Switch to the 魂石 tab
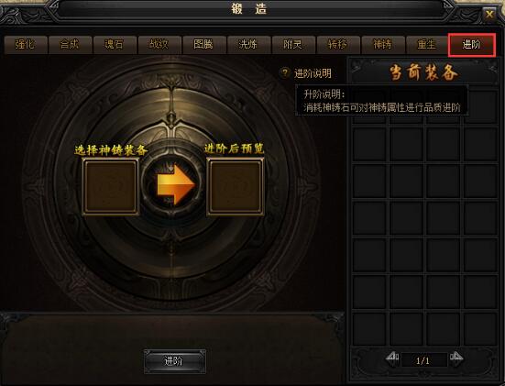505x386 pixels. click(x=115, y=44)
